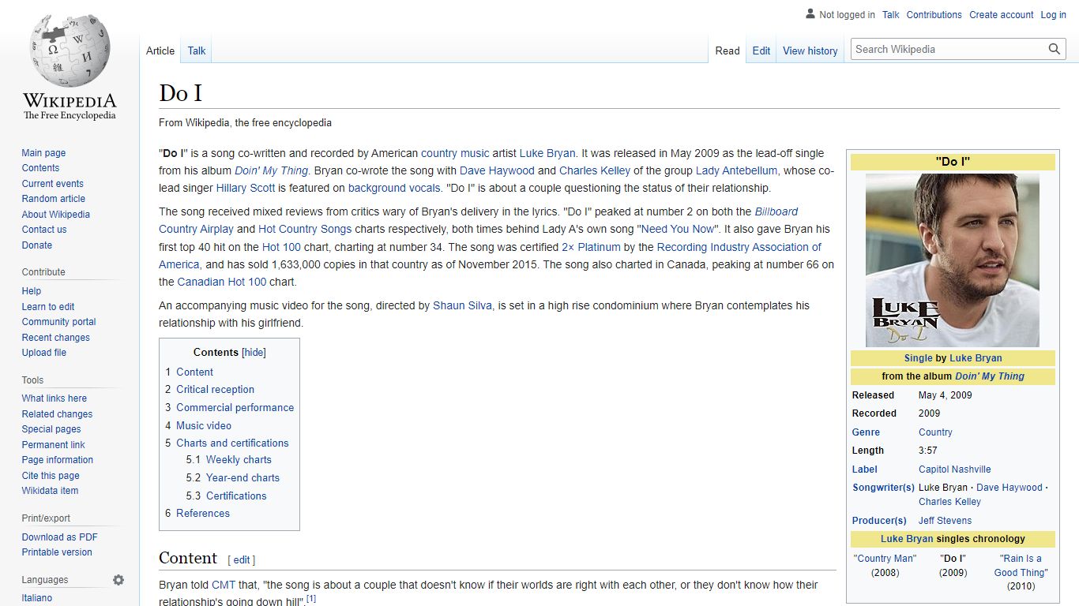Screen dimensions: 1079x606
Task: Click the Donate link
Action: tap(36, 245)
